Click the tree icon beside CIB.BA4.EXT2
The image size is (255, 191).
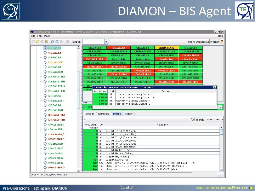(45, 62)
